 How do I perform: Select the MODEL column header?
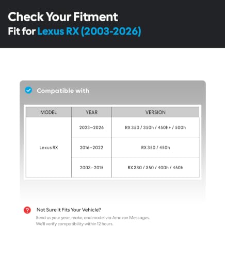[49, 112]
